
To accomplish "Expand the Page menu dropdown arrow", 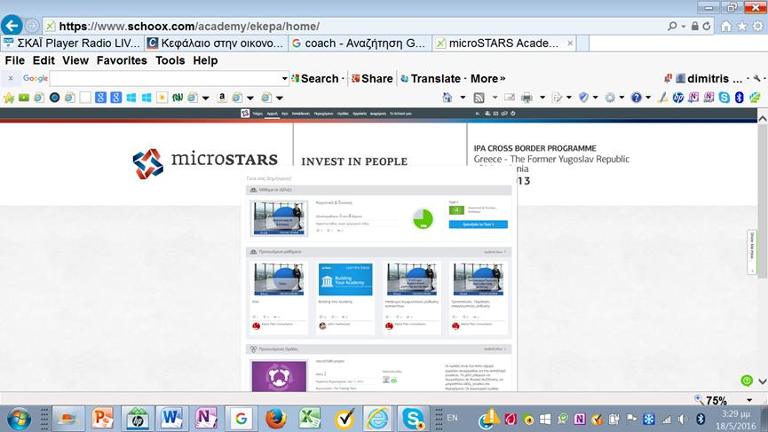I will [568, 98].
